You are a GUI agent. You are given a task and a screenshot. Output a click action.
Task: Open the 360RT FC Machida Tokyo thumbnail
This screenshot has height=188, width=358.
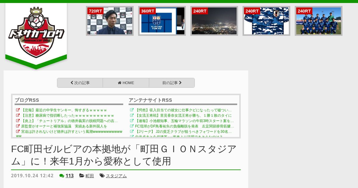point(162,21)
